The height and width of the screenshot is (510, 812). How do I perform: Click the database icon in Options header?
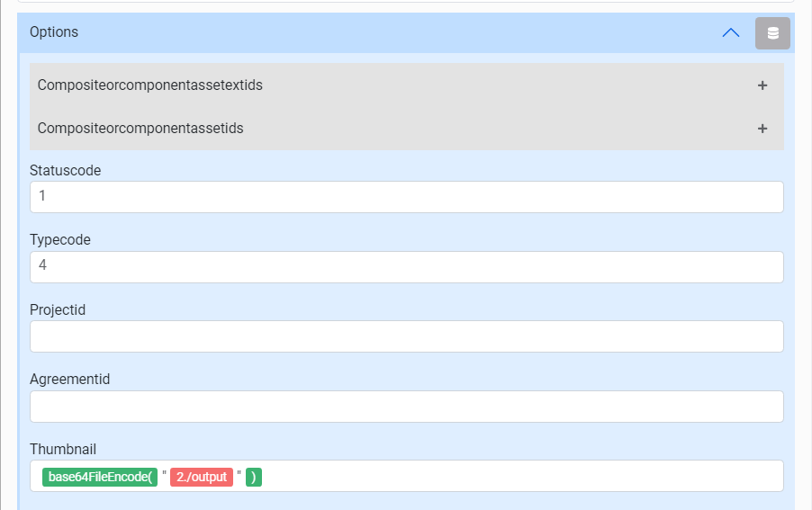pos(772,33)
